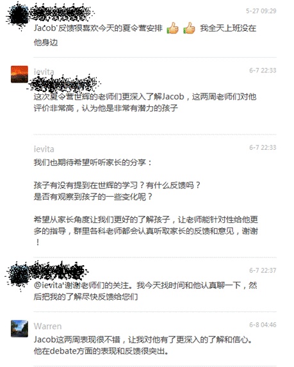This screenshot has height=367, width=294.
Task: Click the top message about the summer camp schedule
Action: click(x=145, y=35)
